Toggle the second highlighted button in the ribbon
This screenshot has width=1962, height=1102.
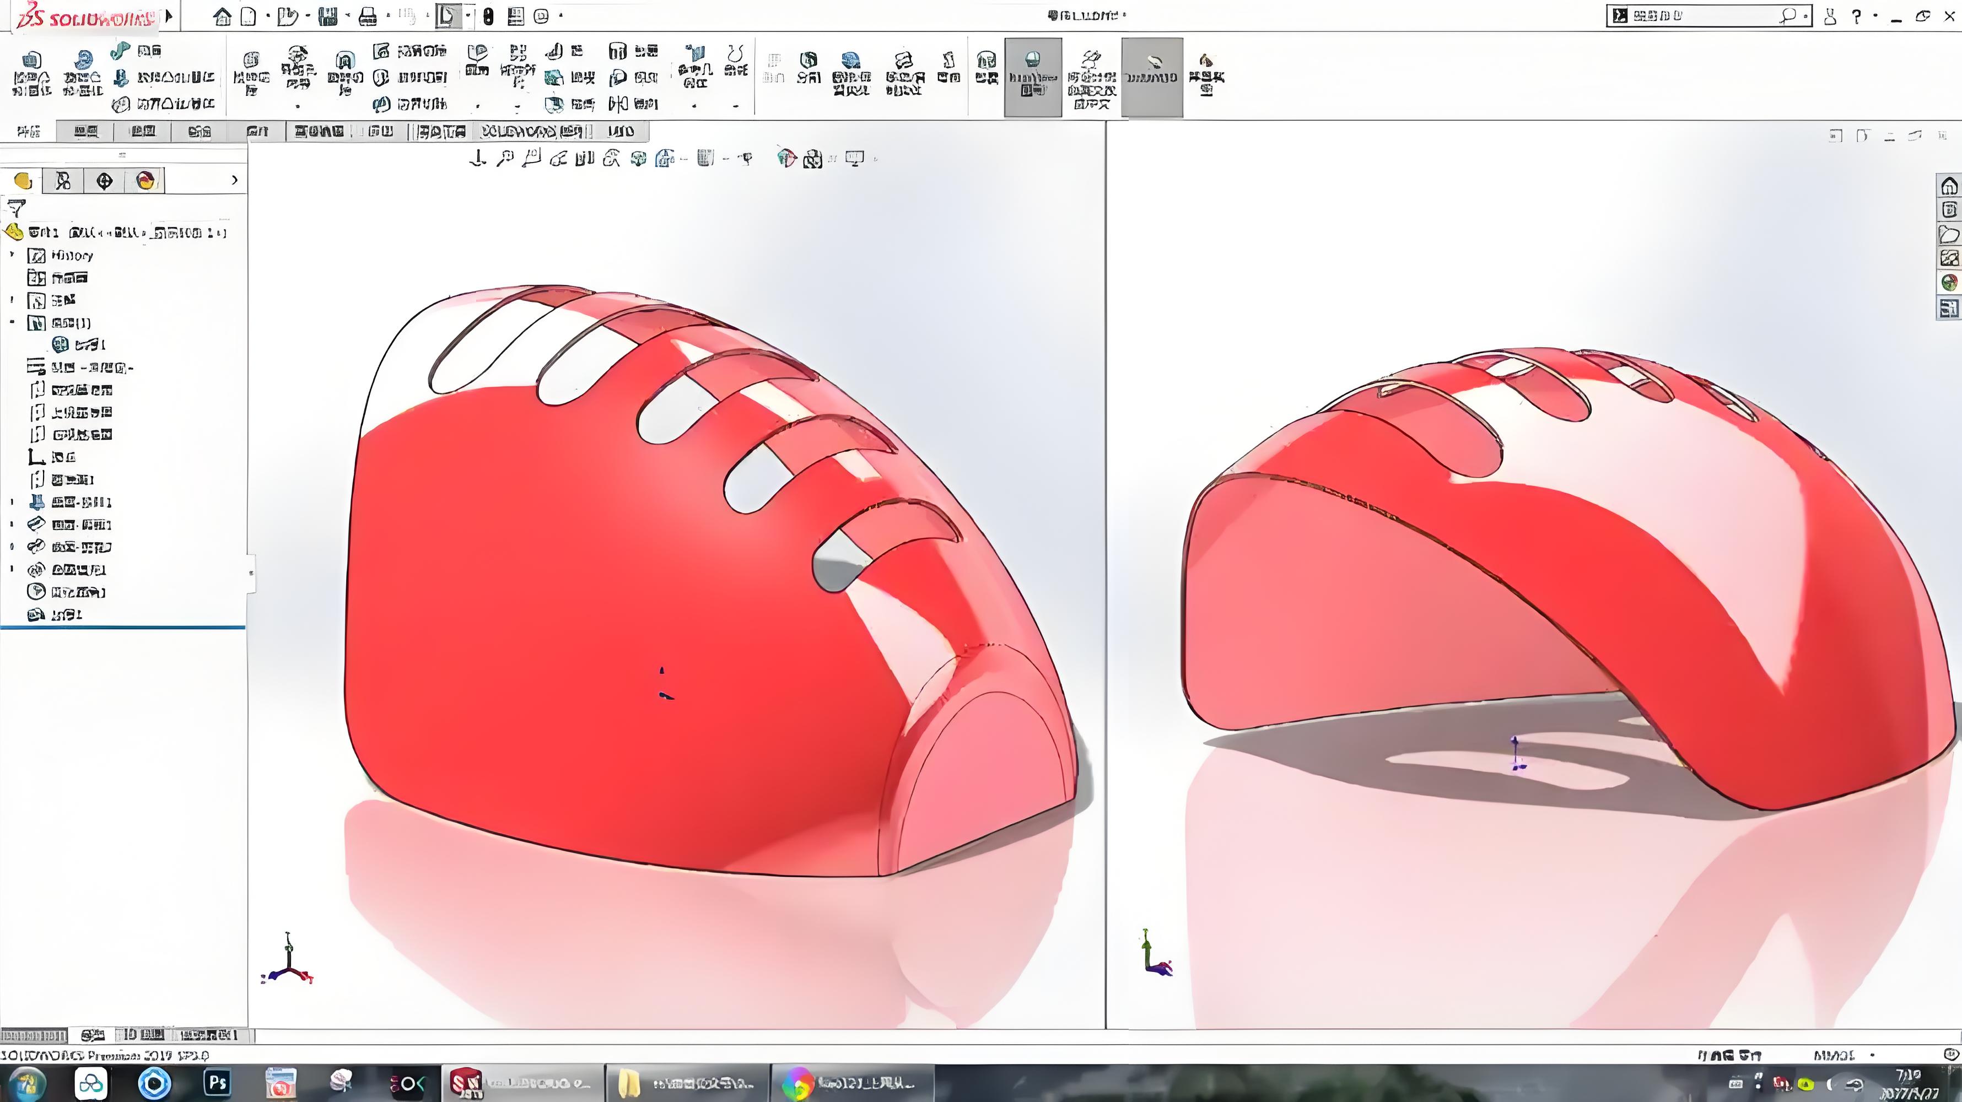(1152, 77)
